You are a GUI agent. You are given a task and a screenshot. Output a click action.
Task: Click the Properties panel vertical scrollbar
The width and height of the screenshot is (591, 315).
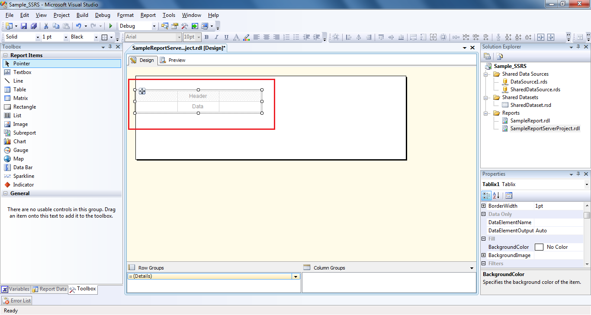[x=587, y=234]
